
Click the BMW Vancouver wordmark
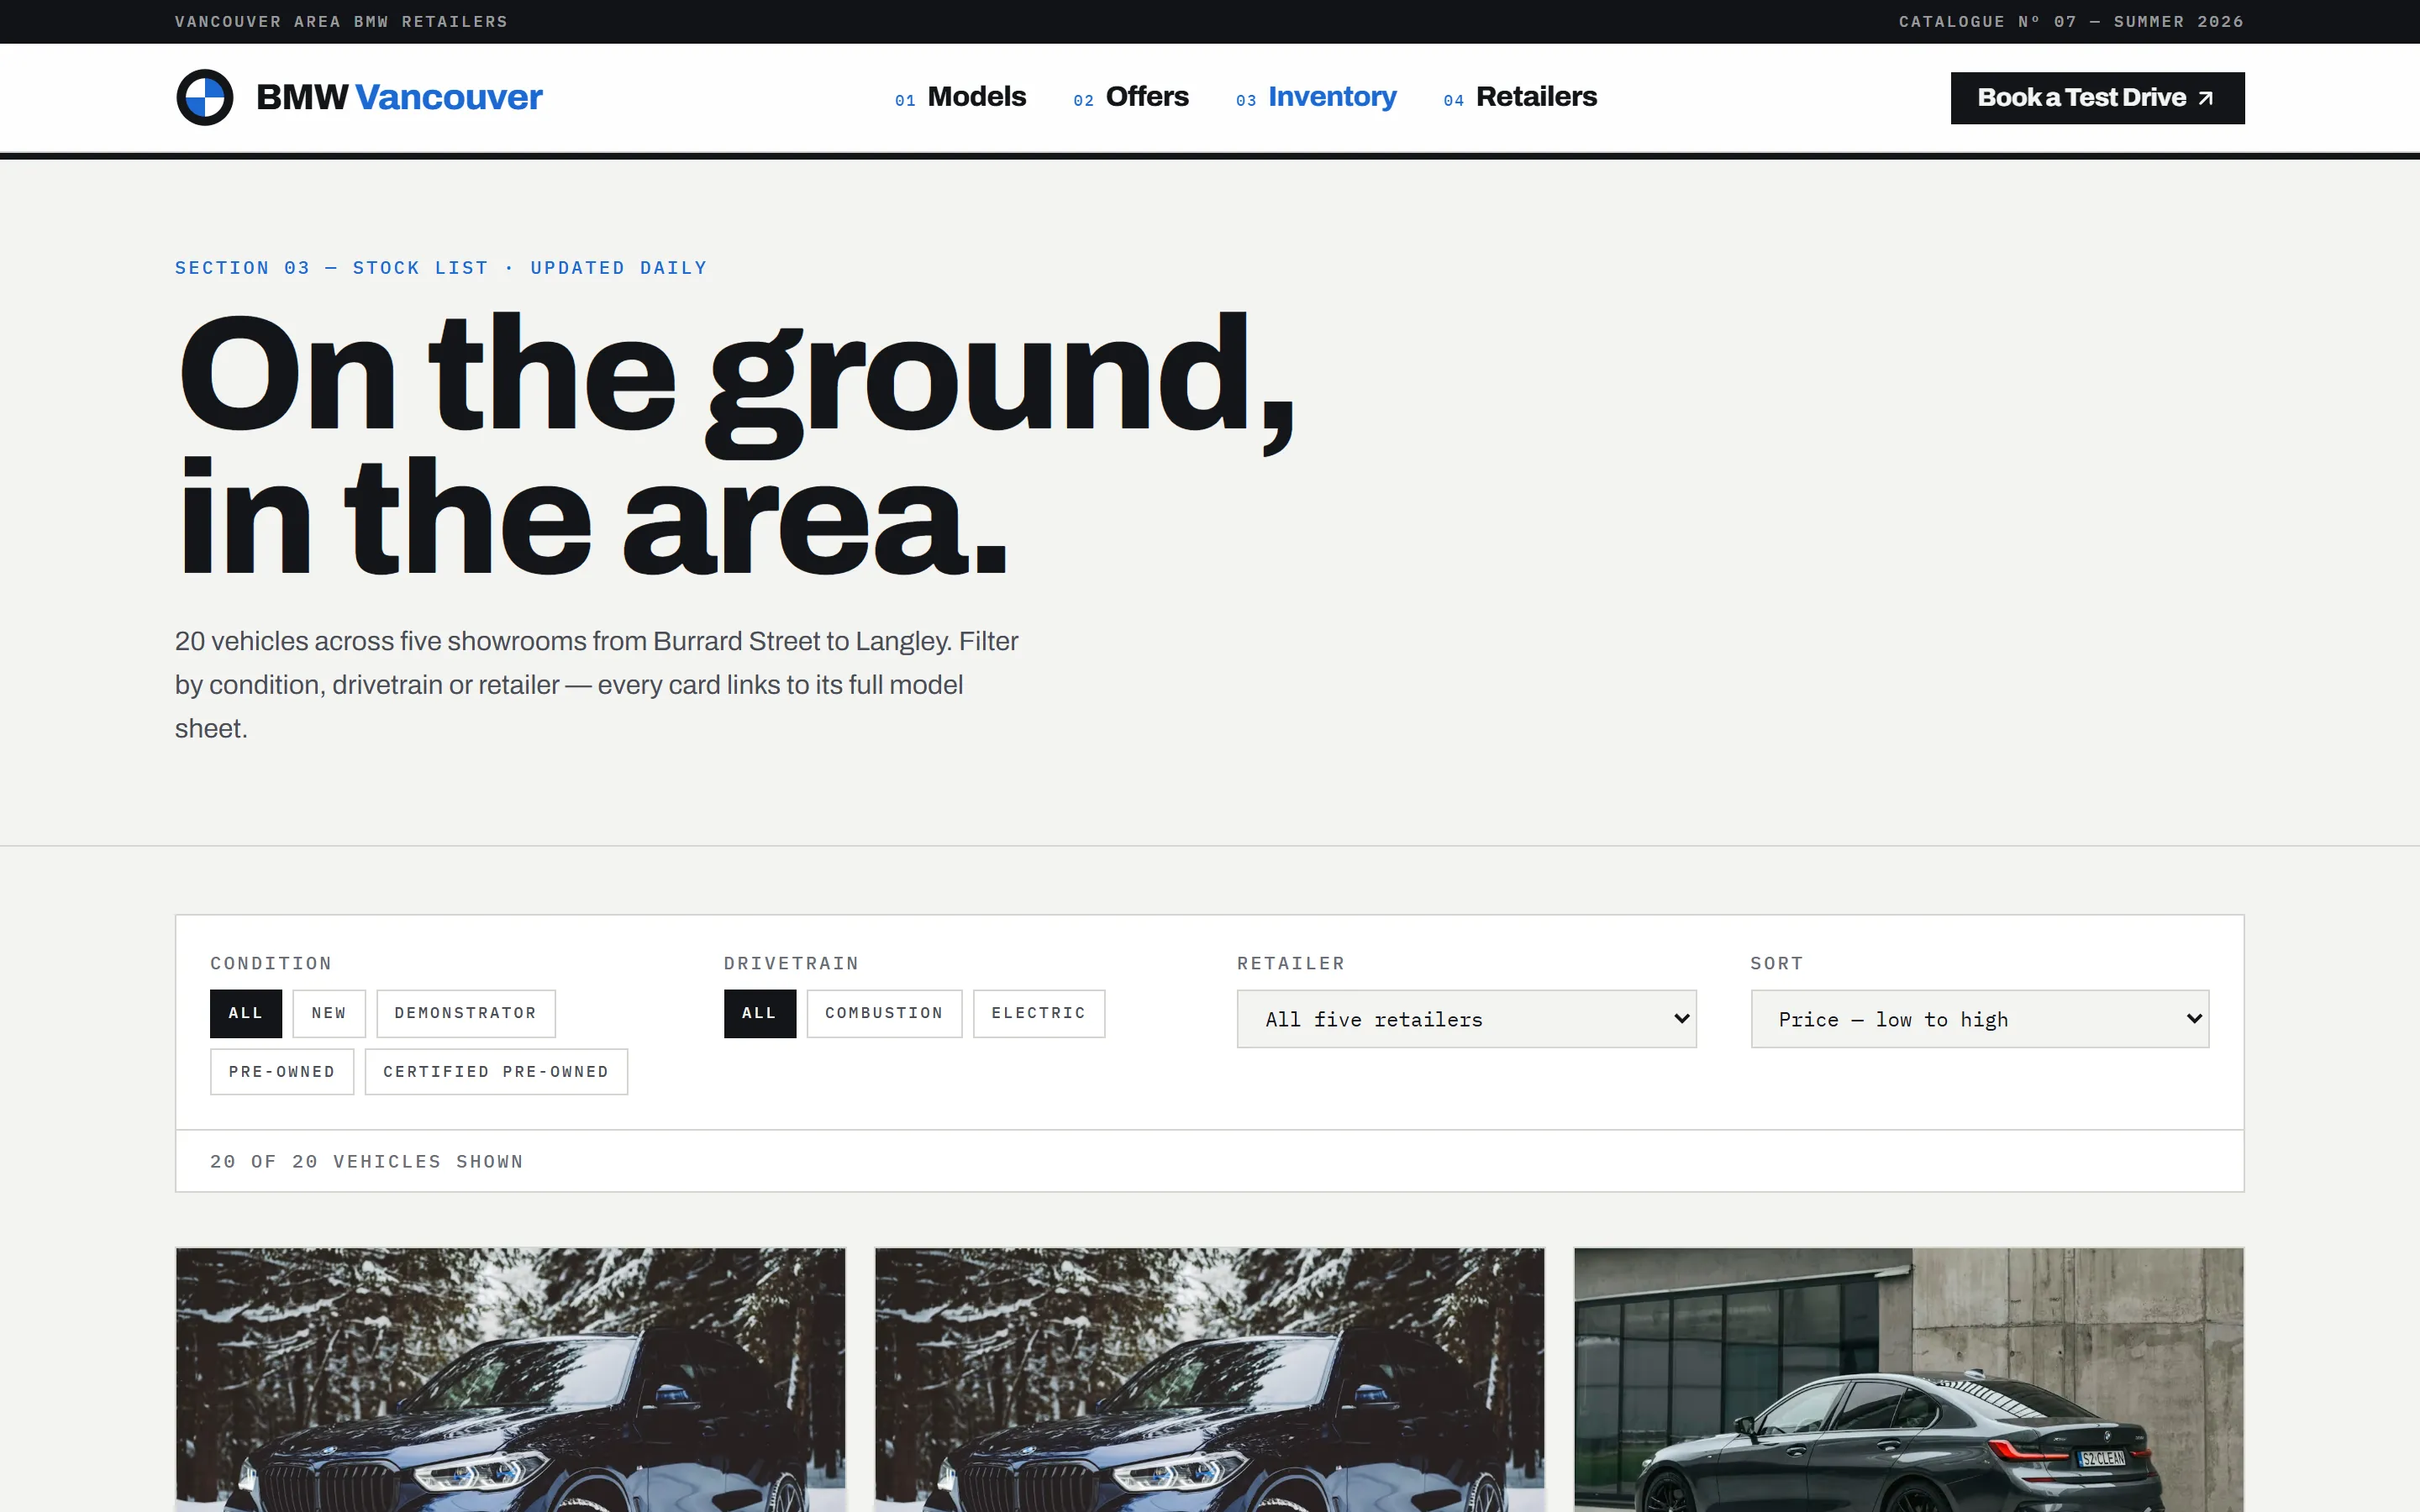pos(399,97)
